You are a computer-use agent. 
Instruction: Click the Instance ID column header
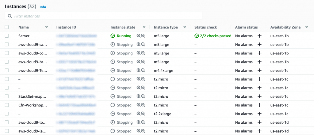click(66, 27)
